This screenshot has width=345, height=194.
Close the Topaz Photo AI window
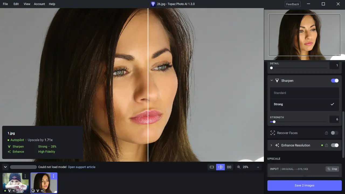click(x=338, y=4)
